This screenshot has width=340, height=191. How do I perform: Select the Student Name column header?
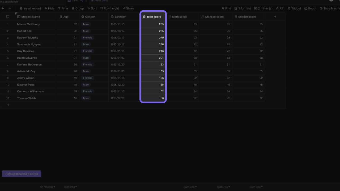[36, 17]
